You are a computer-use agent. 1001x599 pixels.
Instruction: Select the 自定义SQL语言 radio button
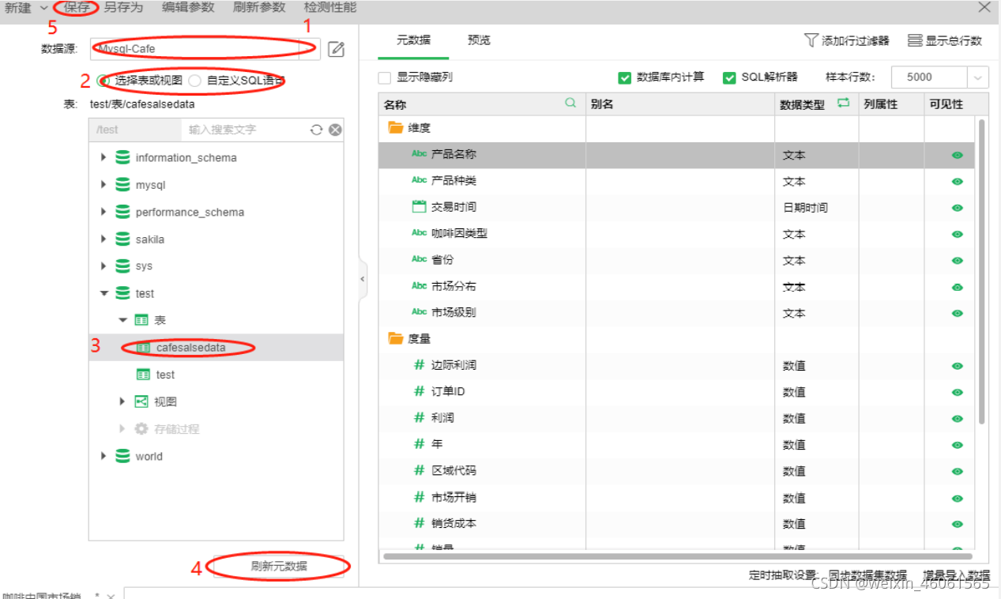coord(195,80)
